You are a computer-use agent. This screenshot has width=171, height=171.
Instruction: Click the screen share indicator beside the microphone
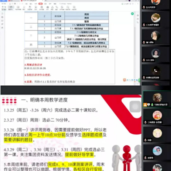click(149, 105)
